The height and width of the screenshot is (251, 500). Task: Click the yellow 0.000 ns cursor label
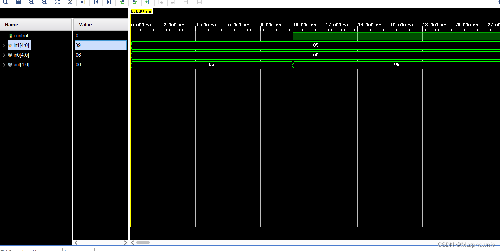[141, 11]
